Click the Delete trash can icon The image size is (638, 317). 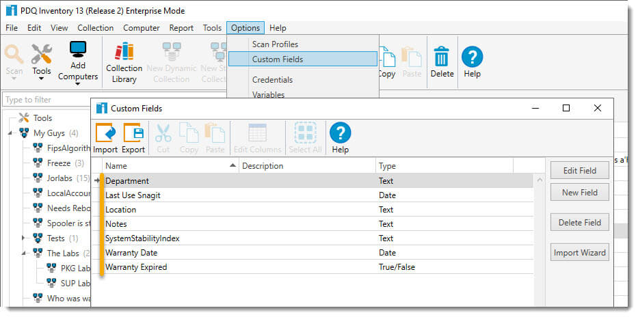(x=442, y=56)
